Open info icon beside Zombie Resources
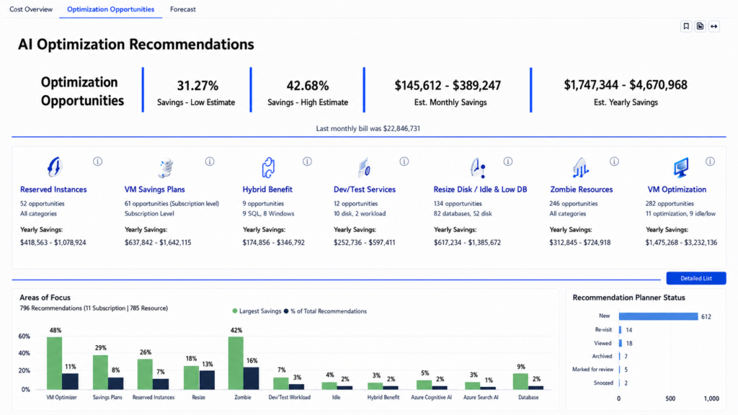738x415 pixels. coord(614,161)
